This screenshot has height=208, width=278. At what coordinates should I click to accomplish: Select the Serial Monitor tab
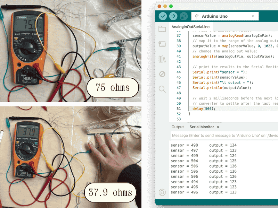(x=202, y=127)
